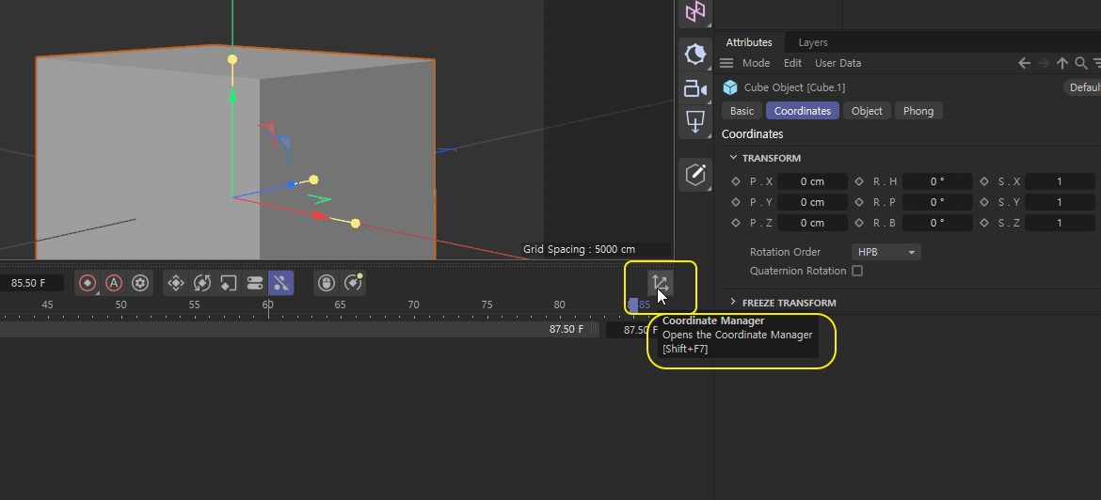Click the edit pencil hexagon icon
The height and width of the screenshot is (500, 1101).
point(695,174)
